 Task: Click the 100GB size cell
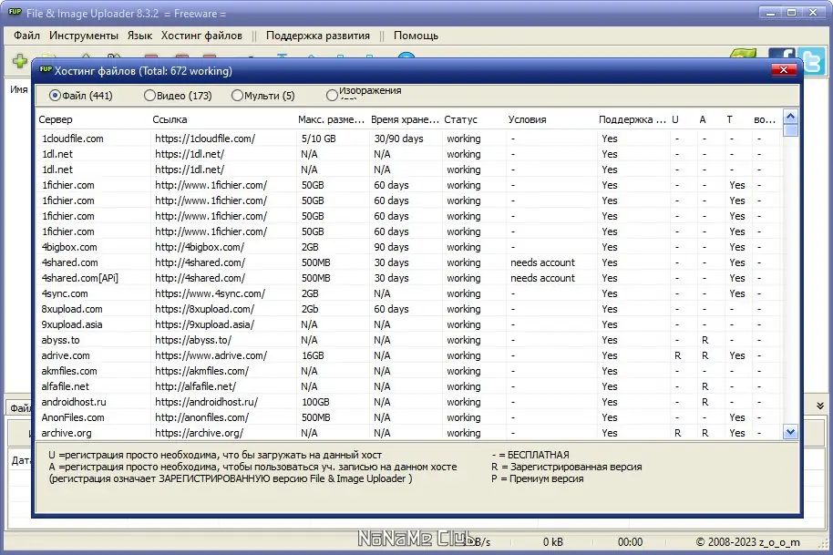[x=315, y=402]
